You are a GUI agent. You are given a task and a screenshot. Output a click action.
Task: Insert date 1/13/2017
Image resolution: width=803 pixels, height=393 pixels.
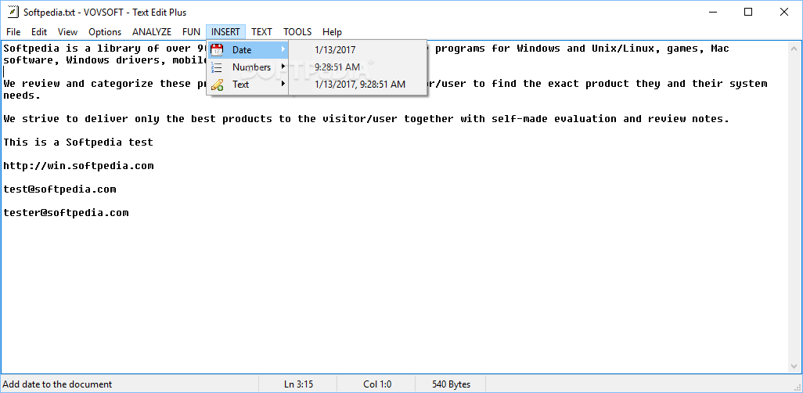tap(358, 49)
